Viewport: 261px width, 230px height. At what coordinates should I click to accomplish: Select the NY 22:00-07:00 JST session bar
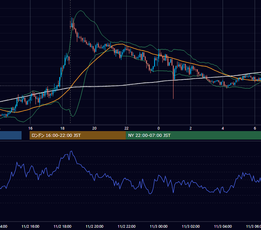(x=193, y=135)
